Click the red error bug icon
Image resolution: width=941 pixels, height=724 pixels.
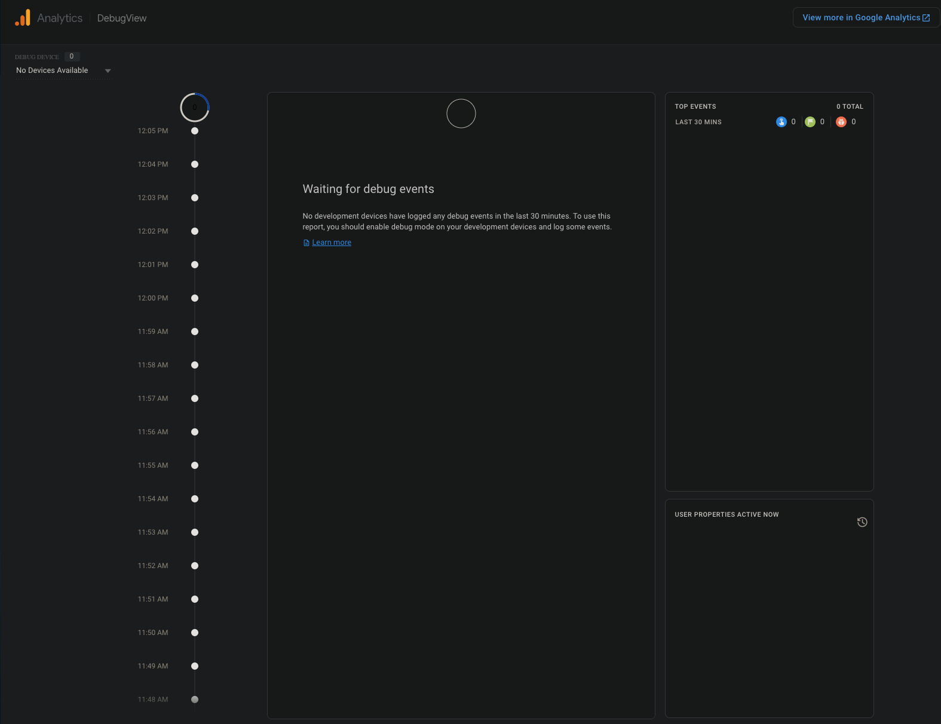tap(841, 122)
